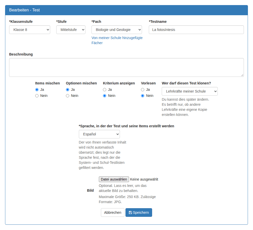Click the Bearbeiten - Test panel title

(x=24, y=10)
